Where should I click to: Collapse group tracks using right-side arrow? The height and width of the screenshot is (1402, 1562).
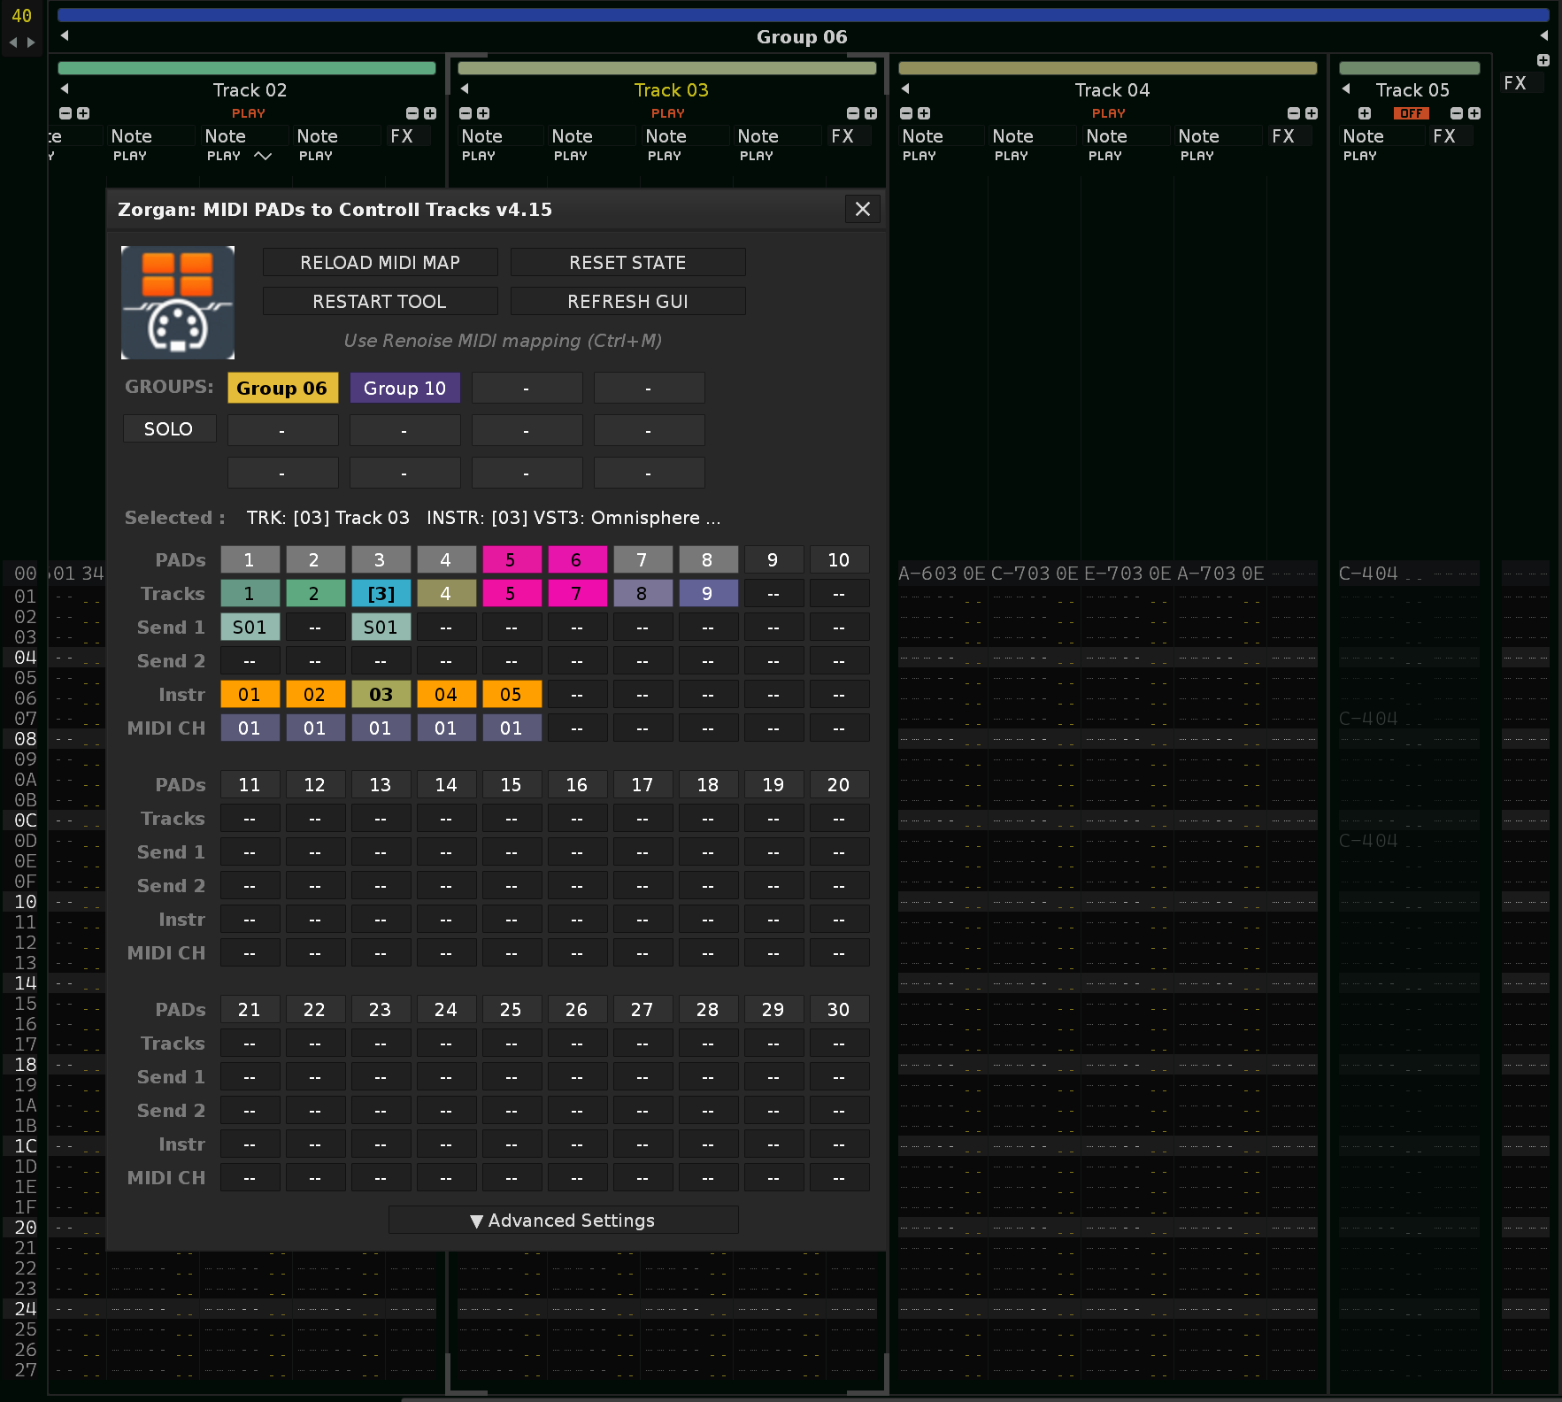[x=1543, y=35]
